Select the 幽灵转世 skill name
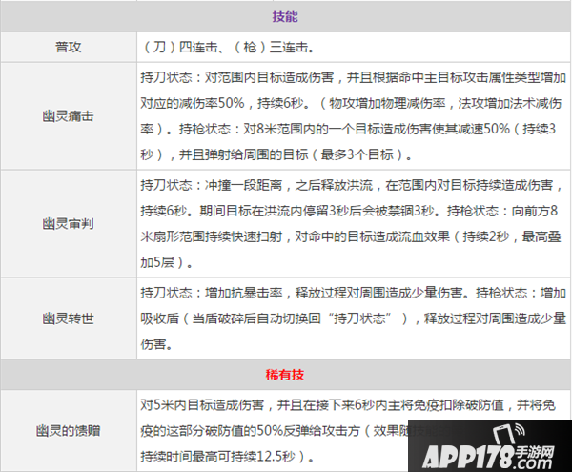 [x=68, y=318]
